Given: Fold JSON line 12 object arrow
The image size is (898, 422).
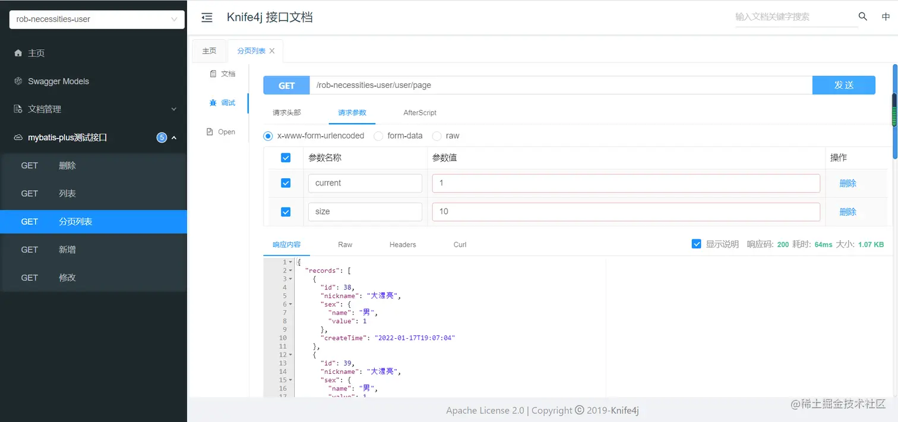Looking at the screenshot, I should 290,355.
